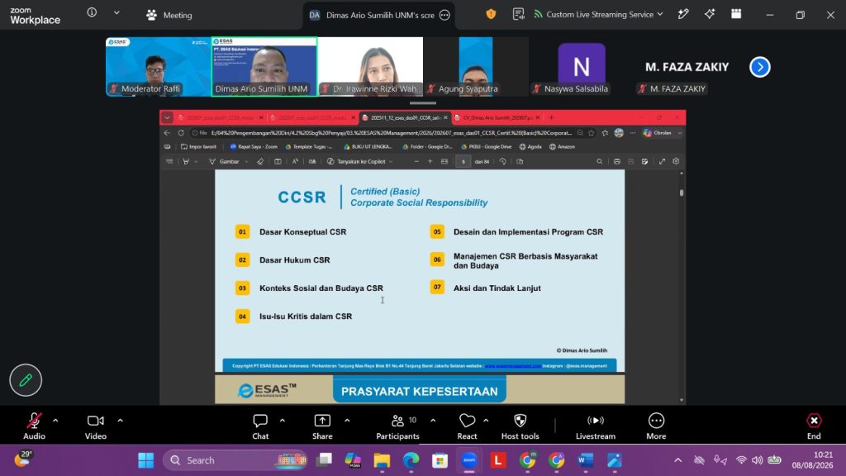Open new browser tab plus button

pyautogui.click(x=551, y=117)
